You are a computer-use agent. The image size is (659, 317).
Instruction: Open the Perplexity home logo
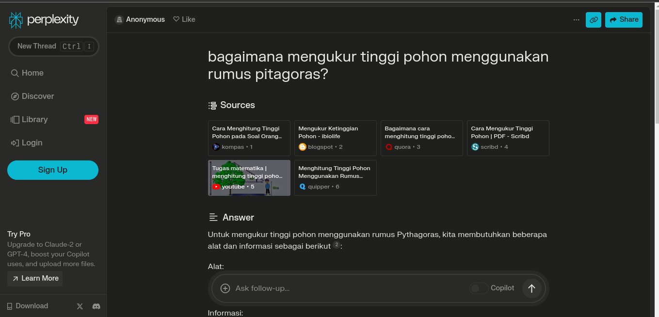coord(43,20)
